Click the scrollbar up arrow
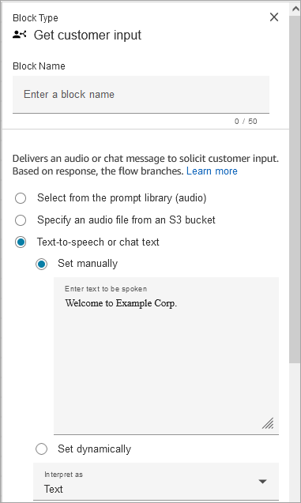The width and height of the screenshot is (301, 503). 295,9
